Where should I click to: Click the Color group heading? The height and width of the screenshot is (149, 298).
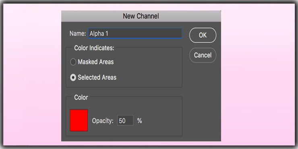[81, 97]
